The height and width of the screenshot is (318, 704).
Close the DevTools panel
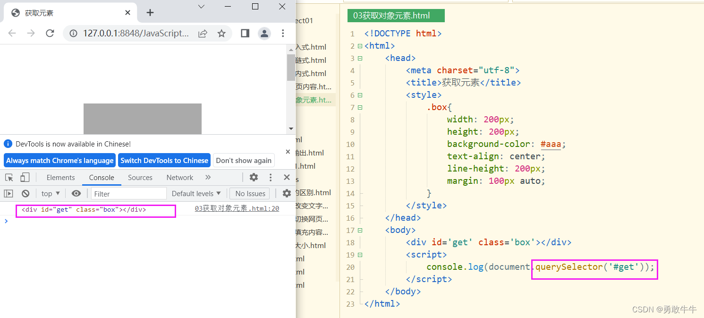coord(287,178)
